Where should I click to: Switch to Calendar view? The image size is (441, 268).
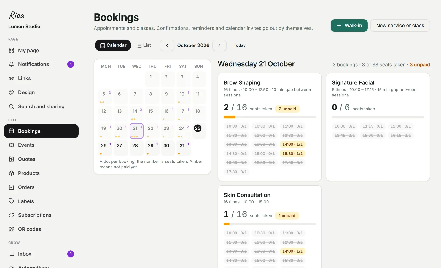point(113,45)
